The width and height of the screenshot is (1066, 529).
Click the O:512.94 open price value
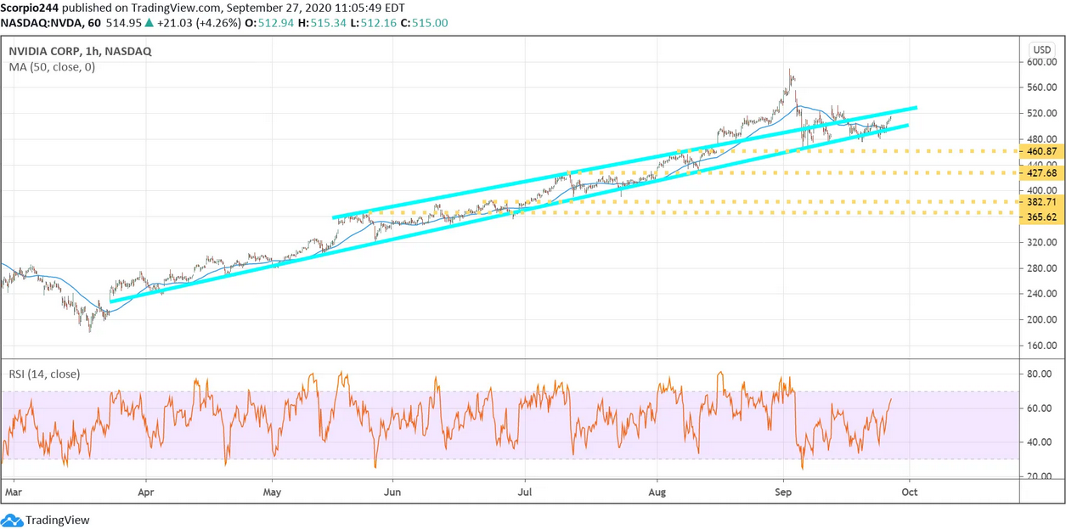[x=269, y=23]
